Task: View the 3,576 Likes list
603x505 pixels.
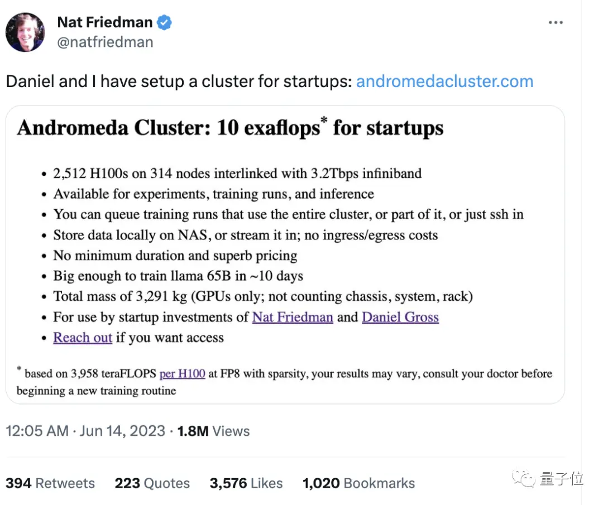Action: tap(246, 483)
